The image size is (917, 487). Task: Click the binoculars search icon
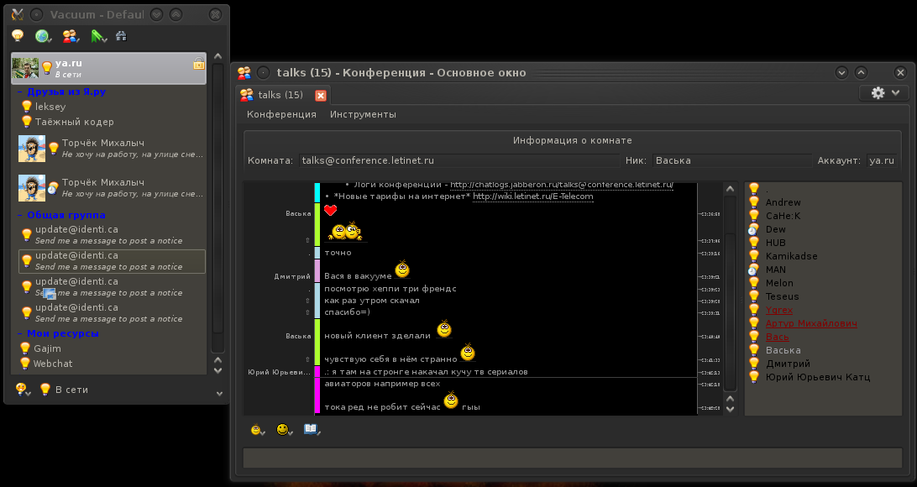[x=121, y=36]
